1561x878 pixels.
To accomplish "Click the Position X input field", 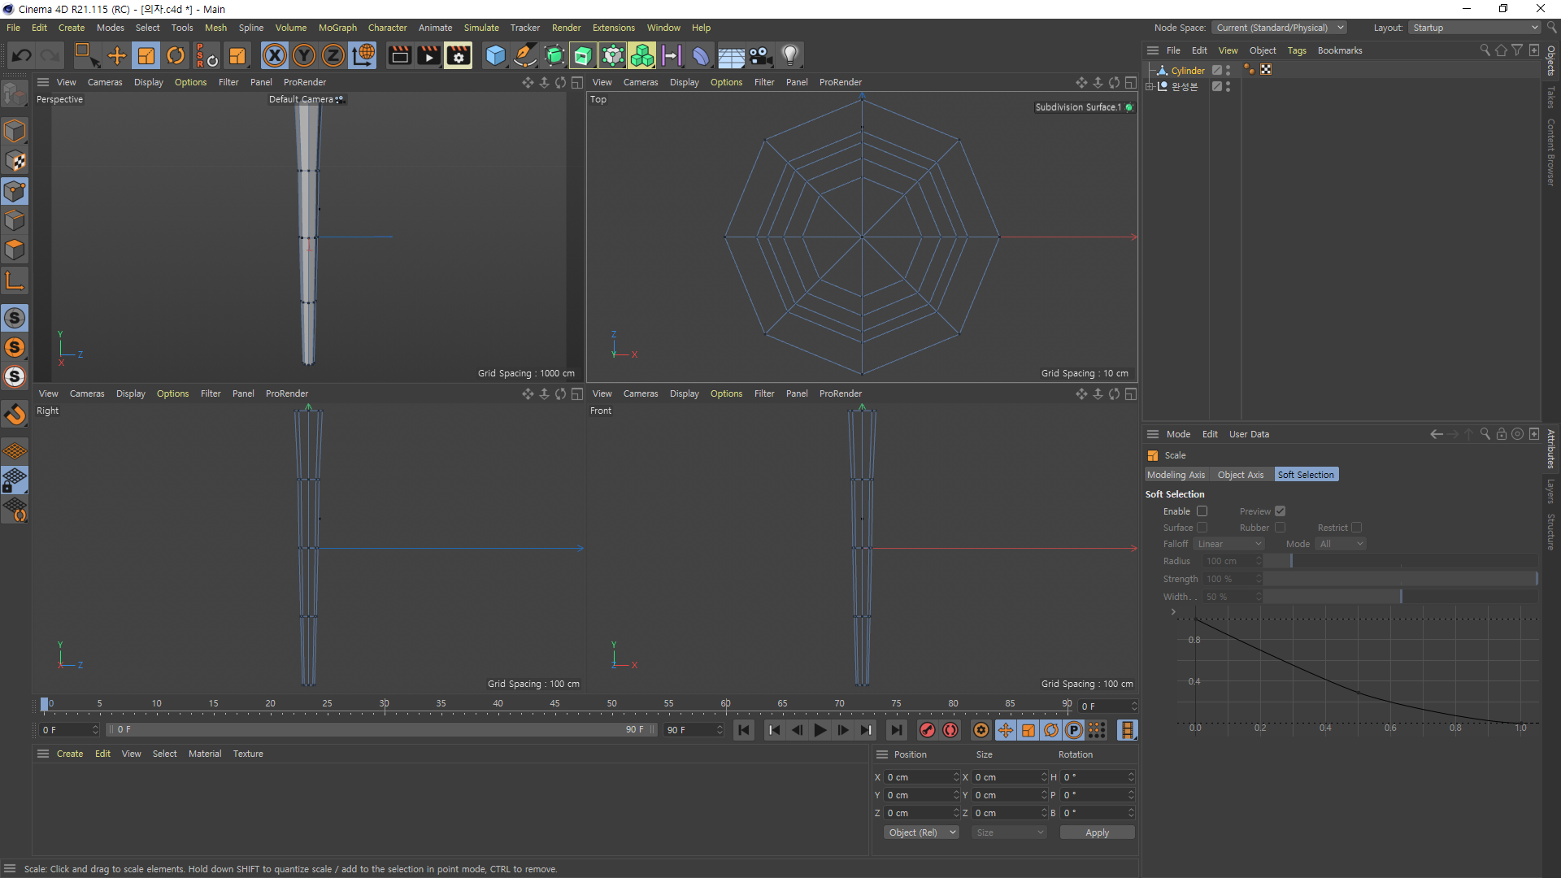I will coord(919,777).
